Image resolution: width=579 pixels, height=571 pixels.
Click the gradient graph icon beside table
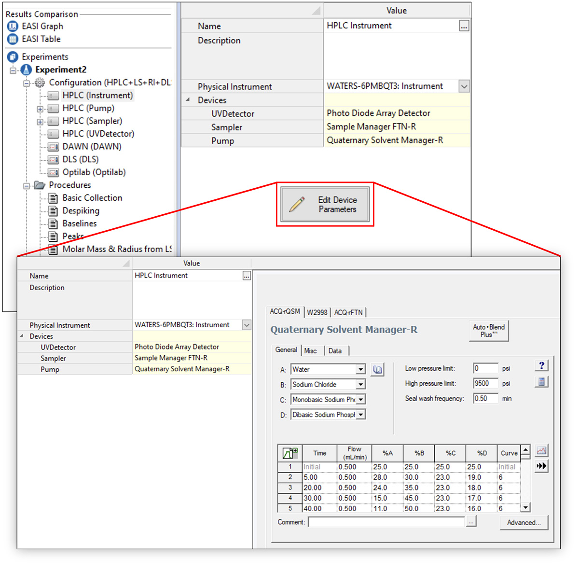coord(541,451)
